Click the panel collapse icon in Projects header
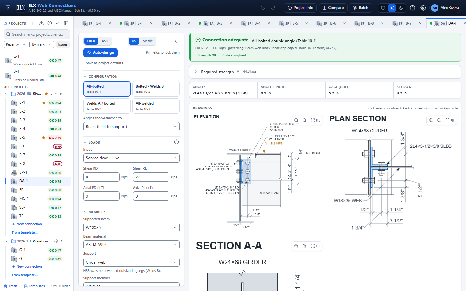Viewport: 466px width, 291px height. point(66,23)
